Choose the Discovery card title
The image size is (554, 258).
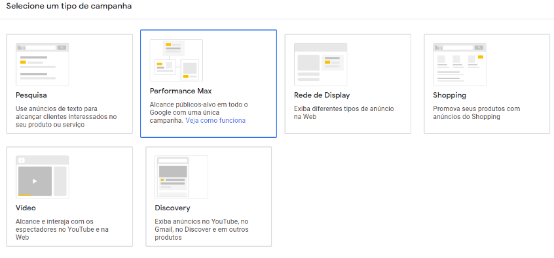[x=172, y=208]
